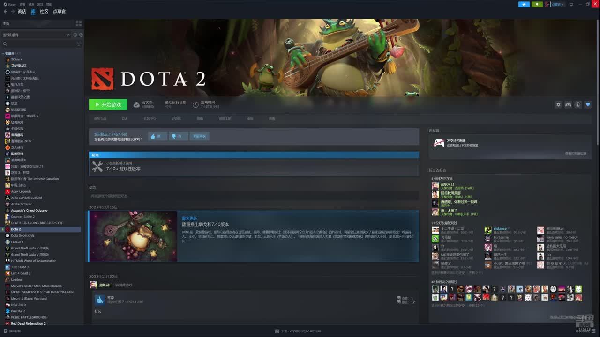Click the 7.40b patch wrench icon
Image resolution: width=600 pixels, height=337 pixels.
pos(97,166)
